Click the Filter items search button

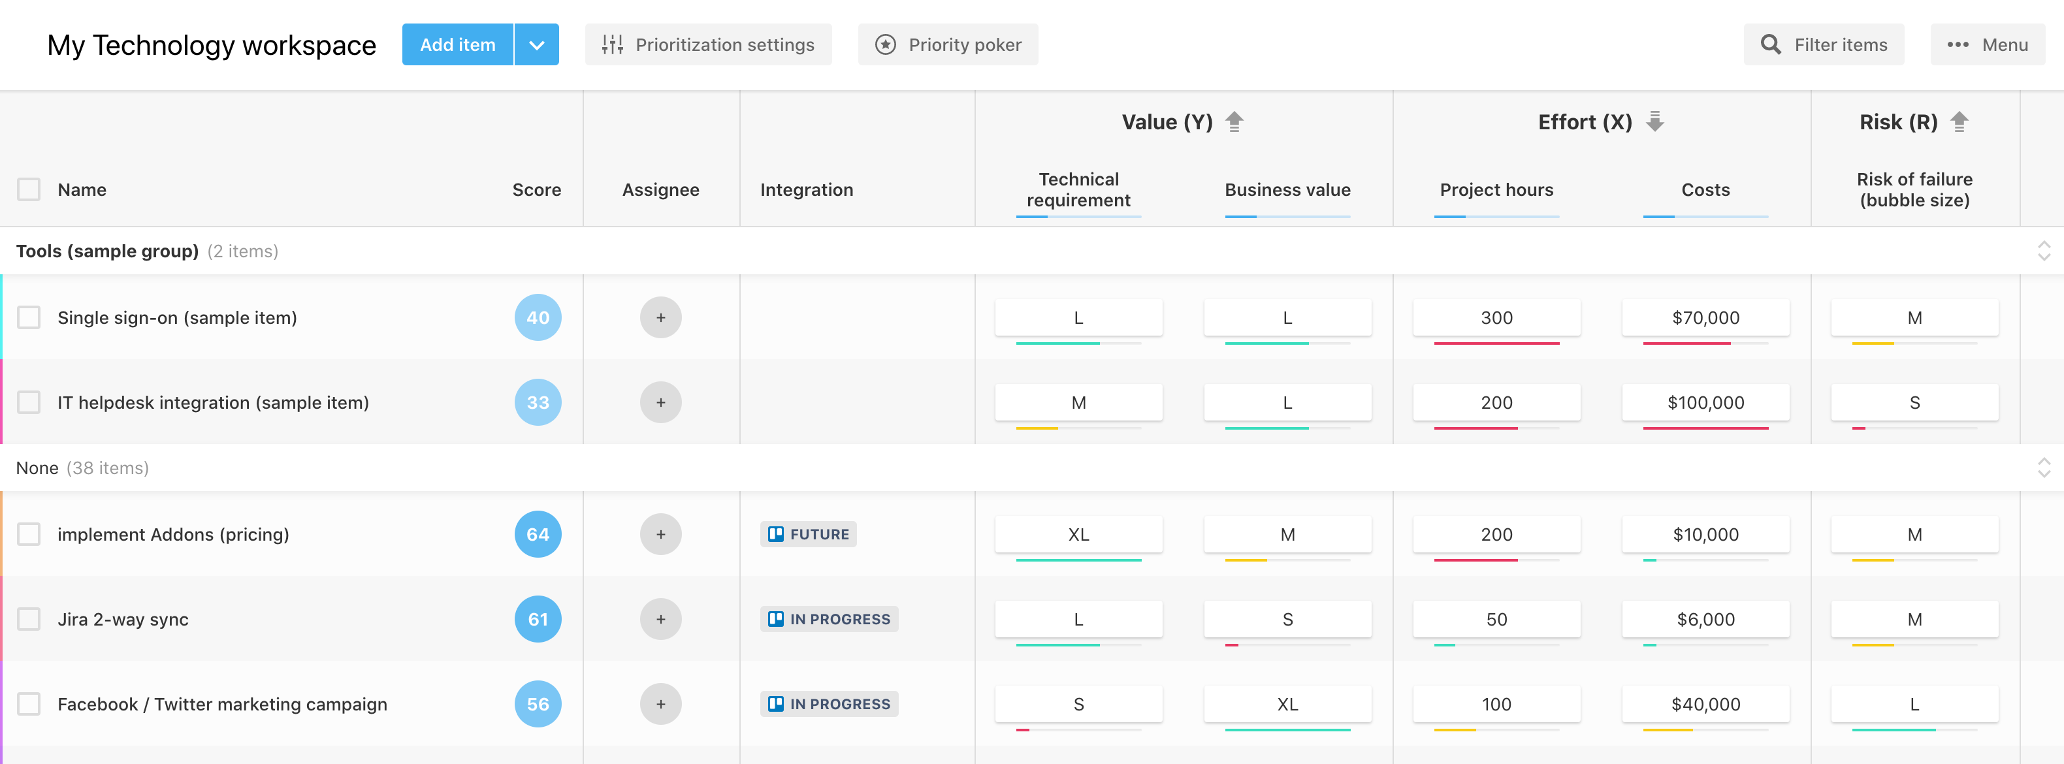coord(1824,45)
